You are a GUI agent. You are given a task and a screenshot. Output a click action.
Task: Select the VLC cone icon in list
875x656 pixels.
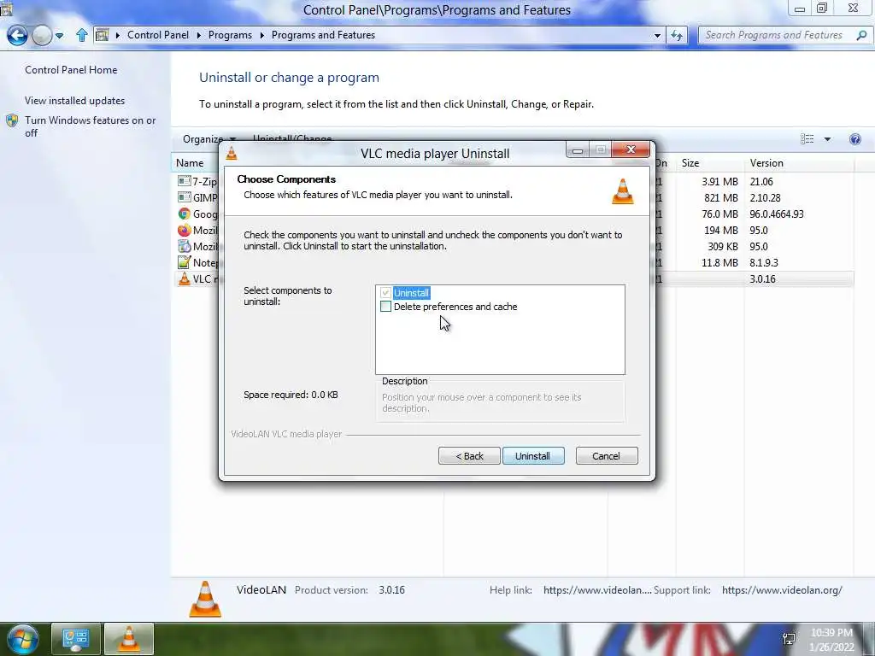[x=185, y=278]
